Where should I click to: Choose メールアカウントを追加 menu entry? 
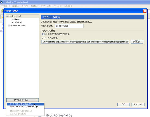[x=25, y=104]
